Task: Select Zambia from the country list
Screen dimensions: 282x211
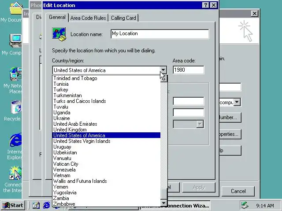Action: pos(106,198)
